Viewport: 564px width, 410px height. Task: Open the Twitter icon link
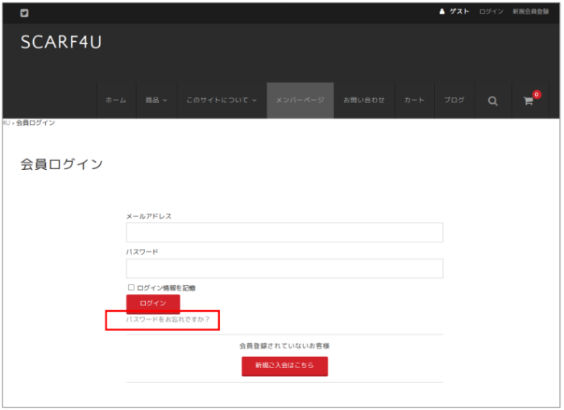coord(24,13)
